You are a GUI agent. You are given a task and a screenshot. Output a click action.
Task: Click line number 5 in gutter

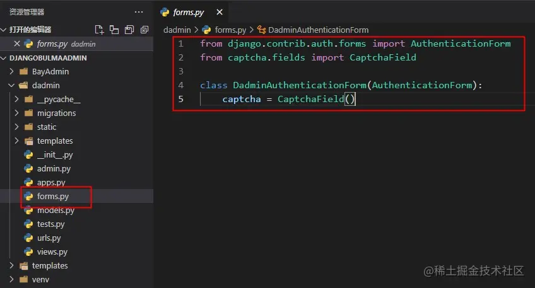[x=181, y=99]
